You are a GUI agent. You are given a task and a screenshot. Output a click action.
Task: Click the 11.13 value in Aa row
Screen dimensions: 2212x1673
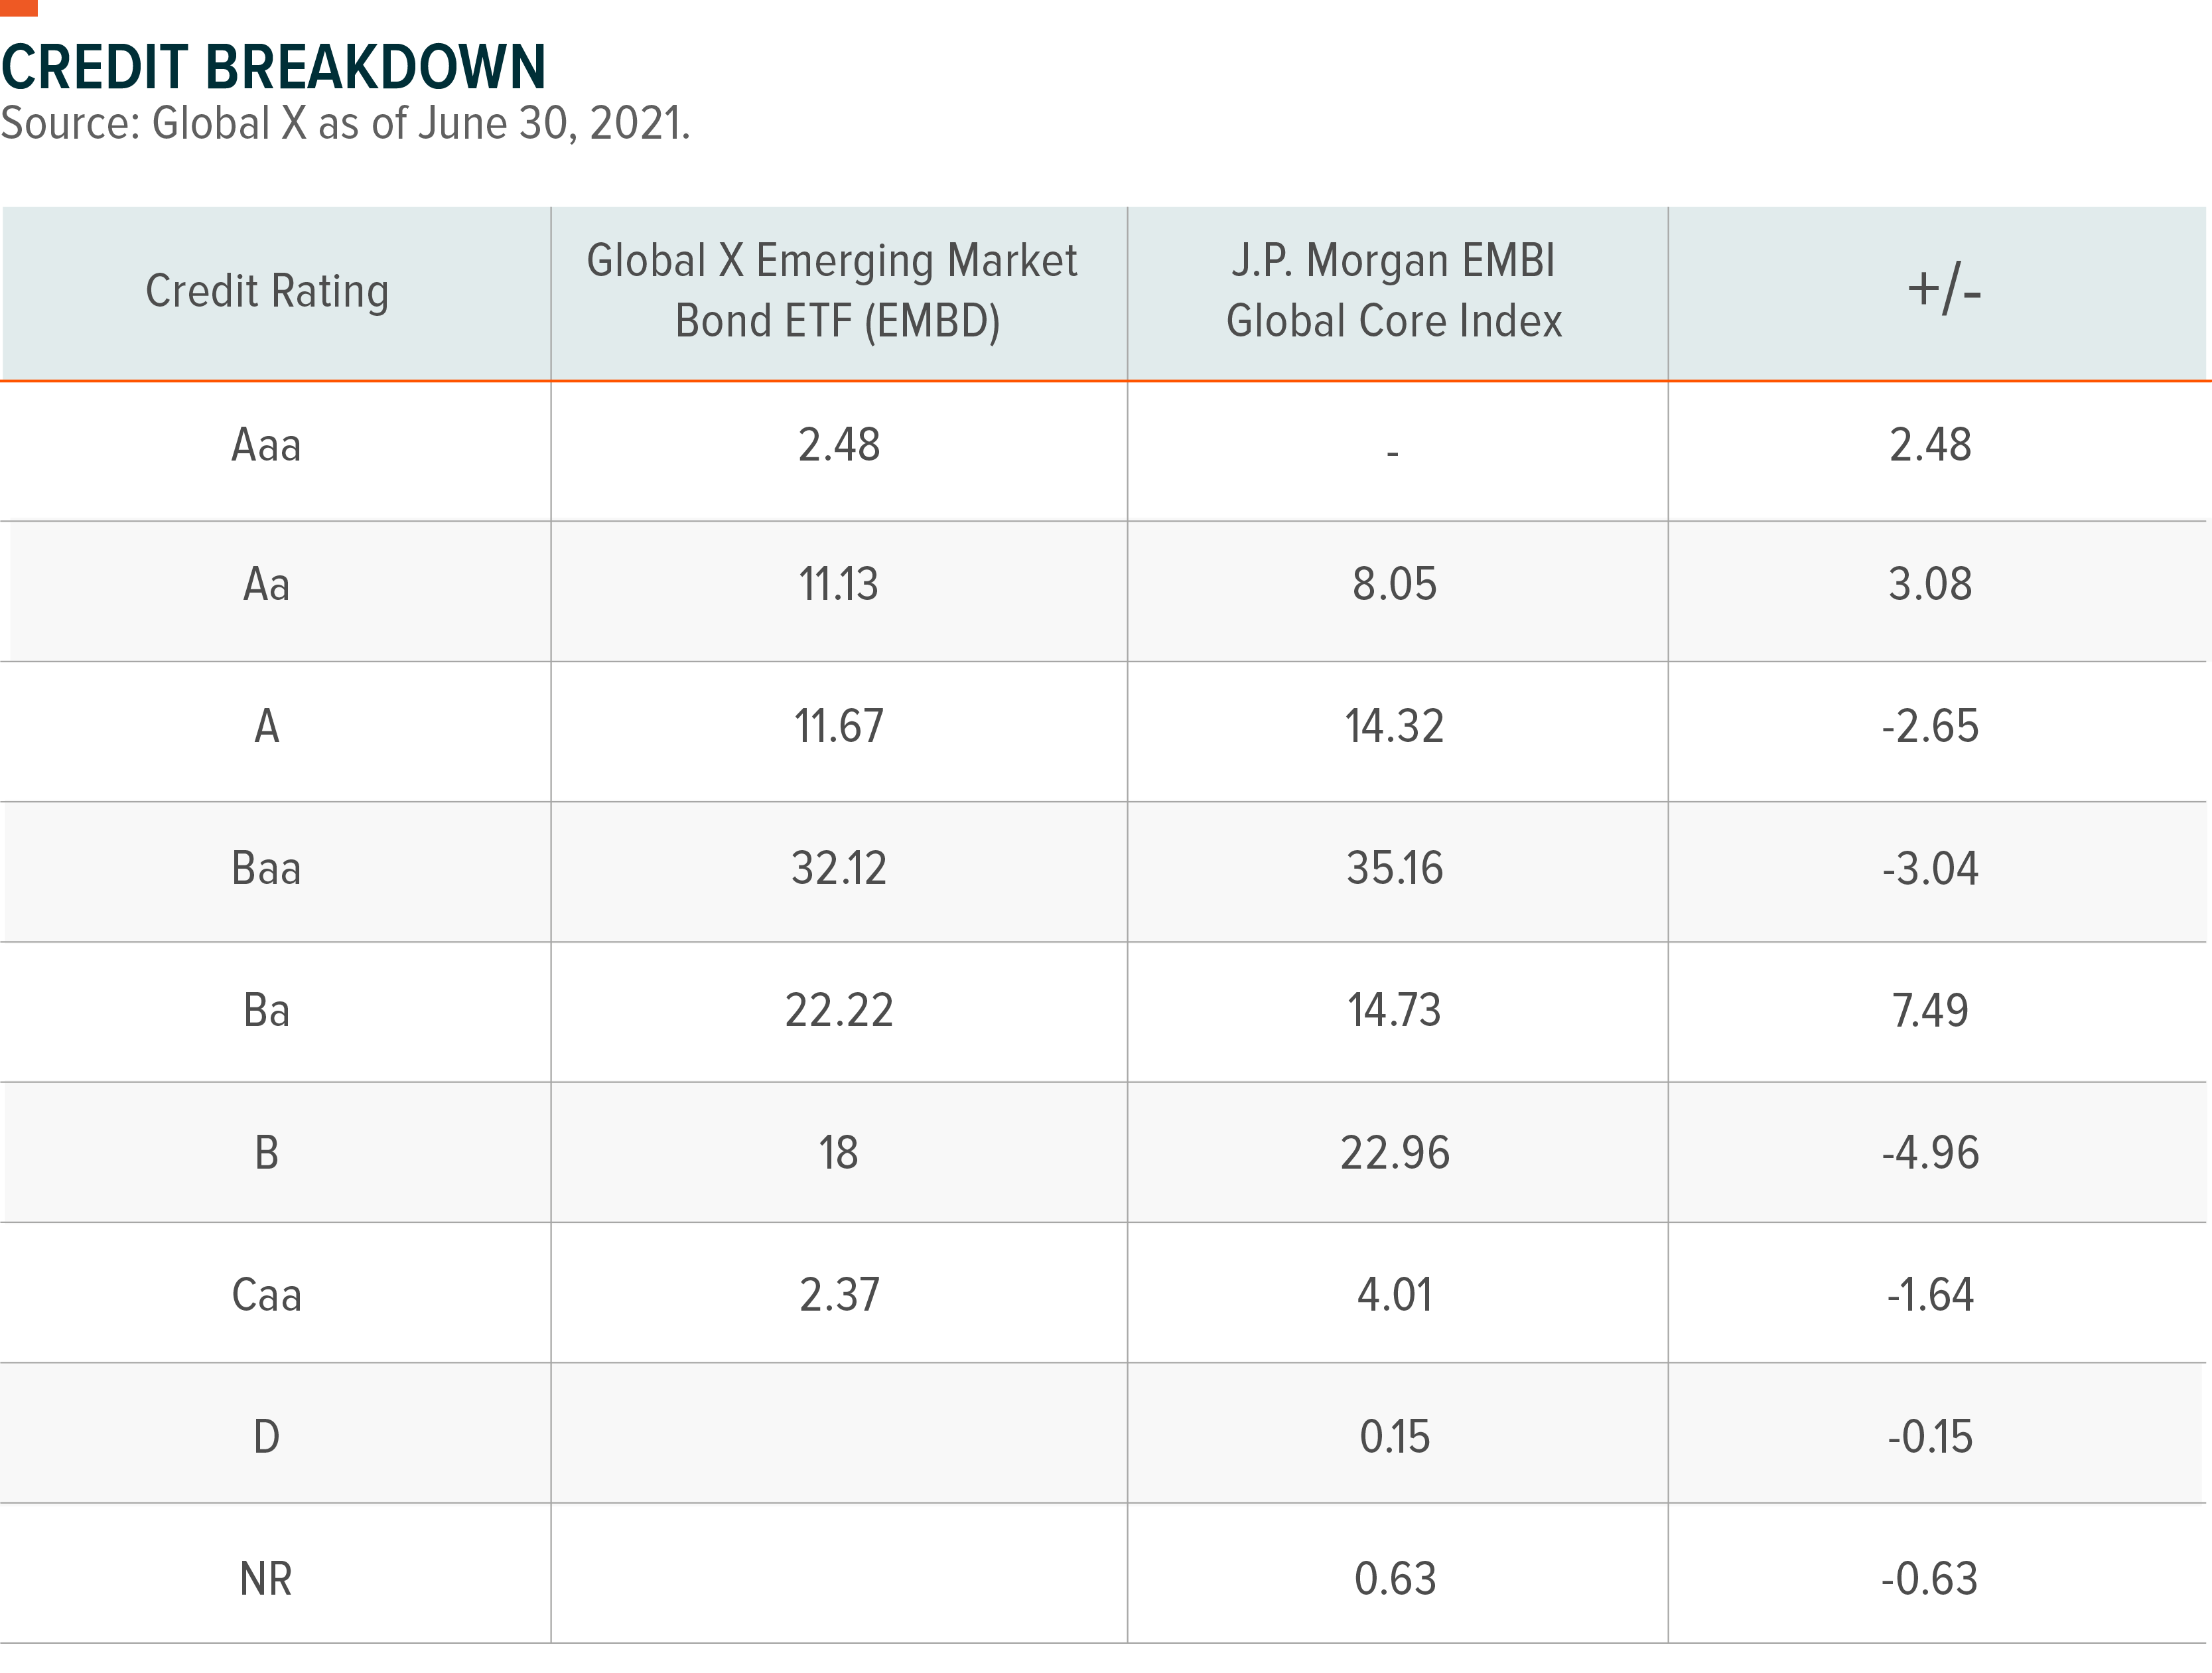(x=838, y=585)
